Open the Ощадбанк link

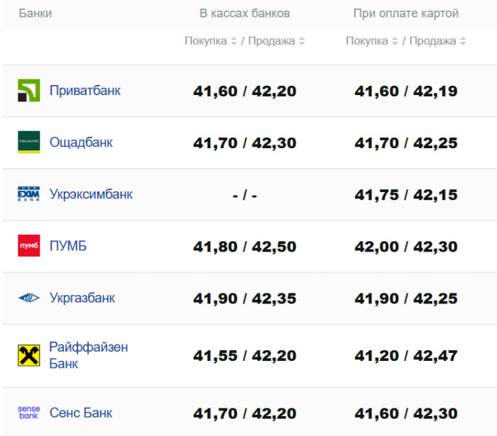tap(81, 142)
